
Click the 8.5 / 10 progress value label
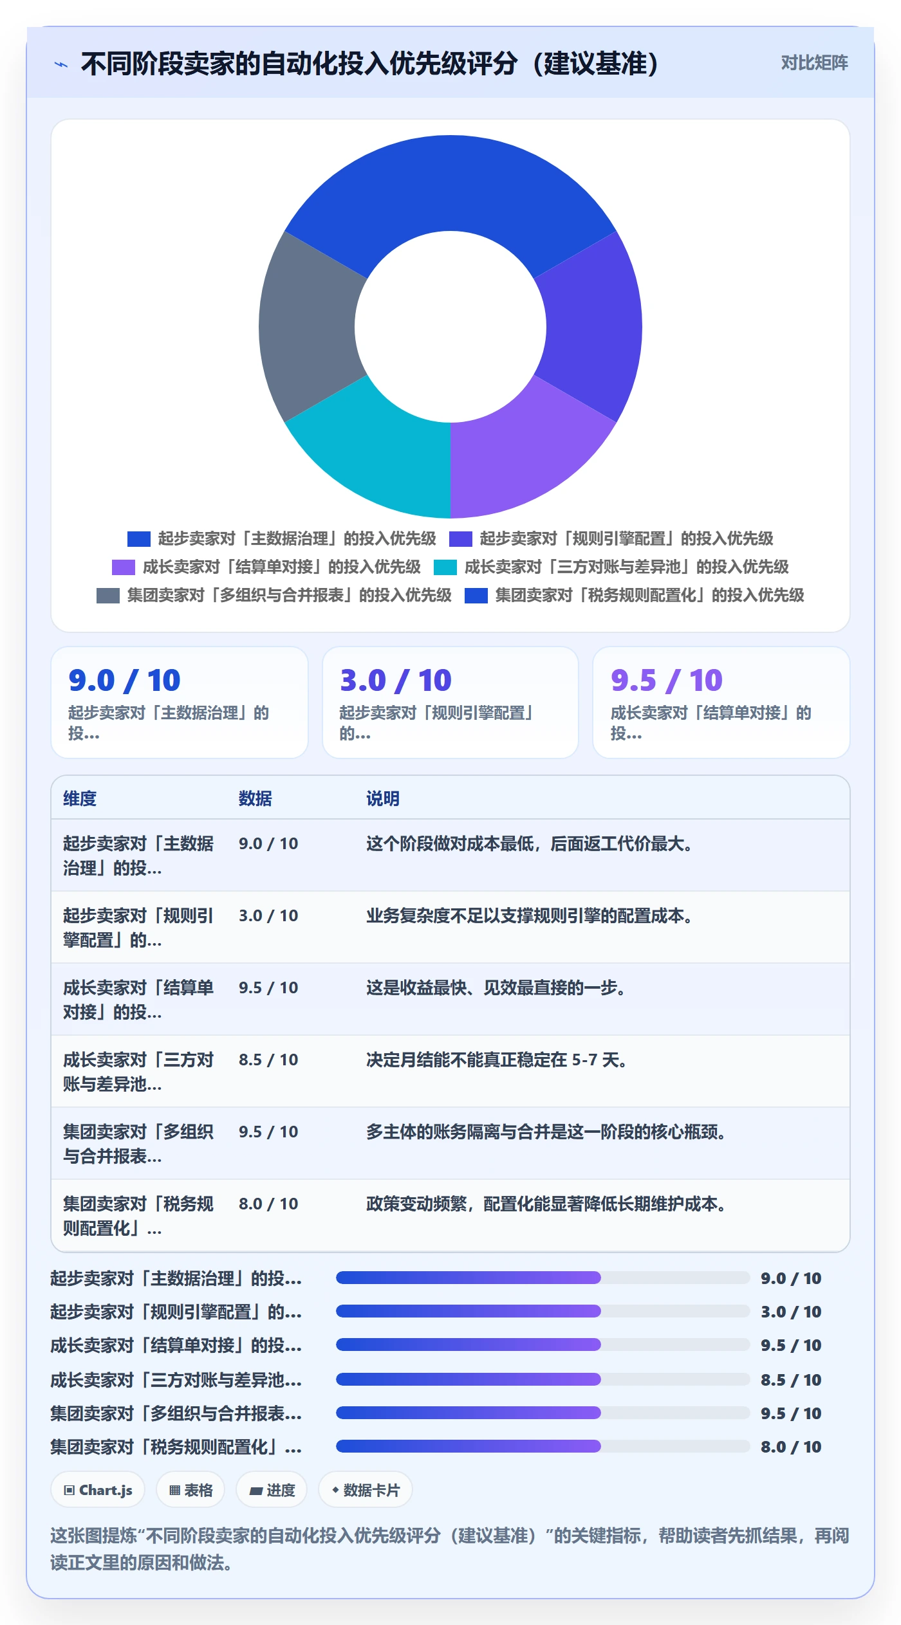(x=791, y=1379)
